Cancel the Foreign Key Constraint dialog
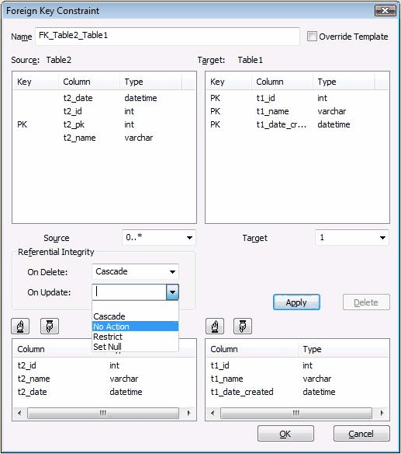This screenshot has width=401, height=454. coord(361,434)
